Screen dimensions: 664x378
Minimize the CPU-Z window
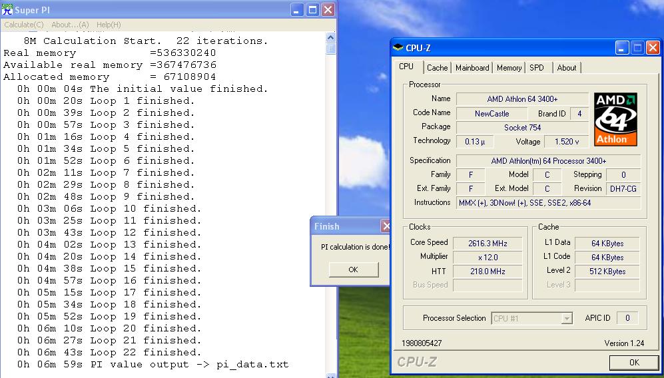[621, 48]
